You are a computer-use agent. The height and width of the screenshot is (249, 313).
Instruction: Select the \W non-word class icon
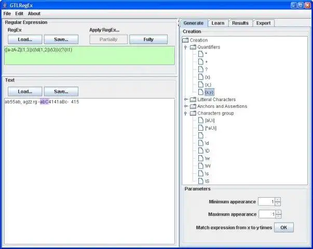(200, 166)
